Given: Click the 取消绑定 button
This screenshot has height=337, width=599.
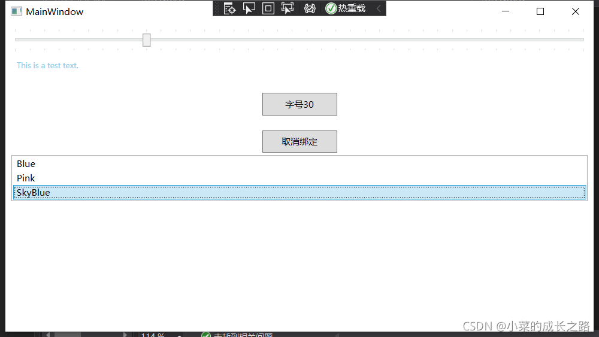Looking at the screenshot, I should [299, 142].
